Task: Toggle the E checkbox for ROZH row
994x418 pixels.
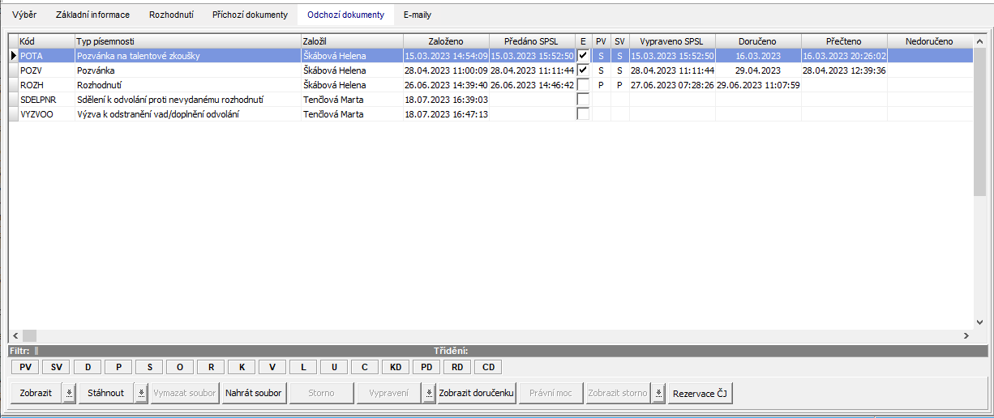Action: (x=583, y=85)
